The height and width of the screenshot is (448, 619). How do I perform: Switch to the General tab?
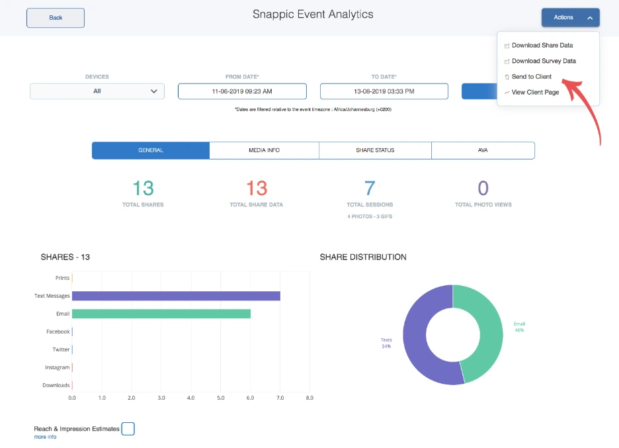151,150
